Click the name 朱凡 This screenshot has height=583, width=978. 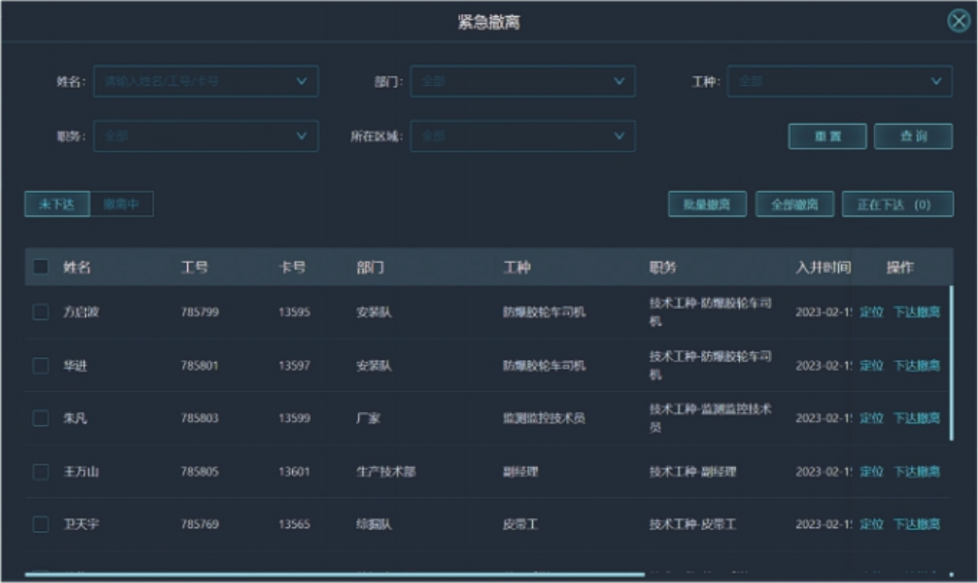(x=75, y=418)
